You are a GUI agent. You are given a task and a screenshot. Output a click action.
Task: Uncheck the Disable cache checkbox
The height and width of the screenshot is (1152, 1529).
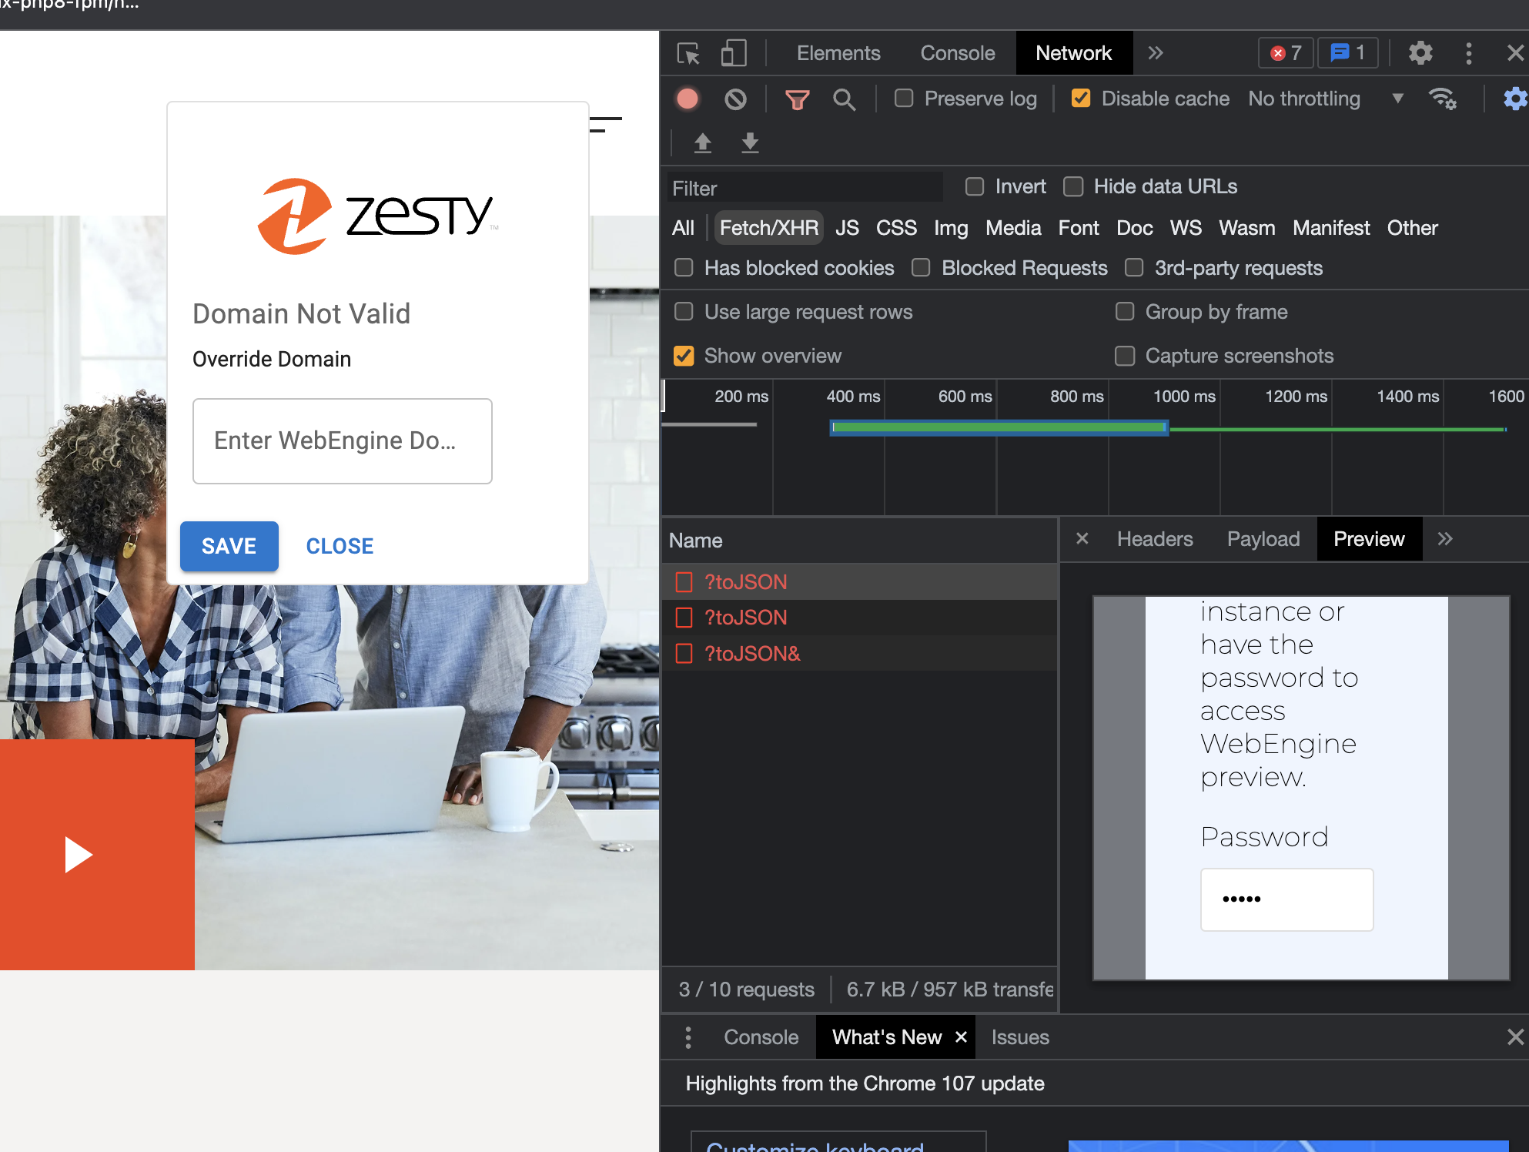point(1081,99)
